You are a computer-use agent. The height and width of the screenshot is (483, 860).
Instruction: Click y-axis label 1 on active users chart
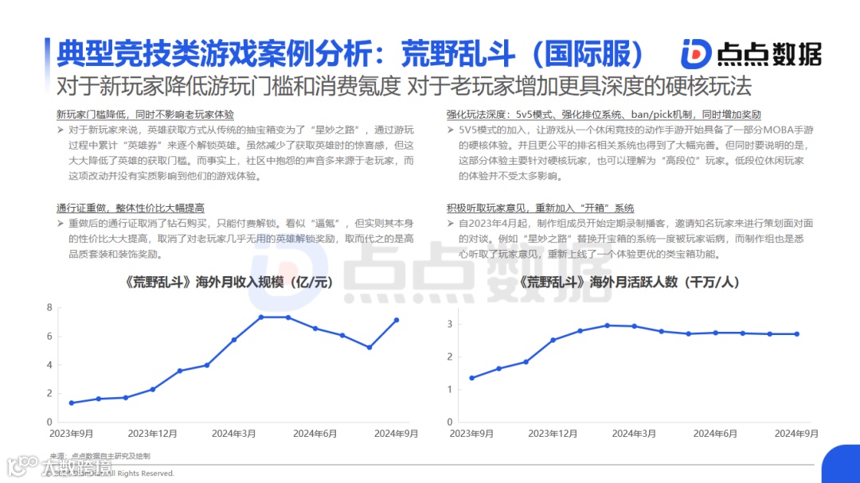450,389
